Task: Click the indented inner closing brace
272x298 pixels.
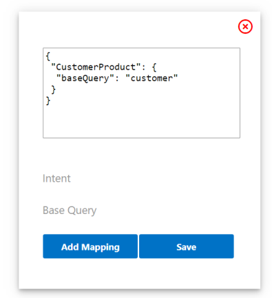Action: pyautogui.click(x=53, y=89)
